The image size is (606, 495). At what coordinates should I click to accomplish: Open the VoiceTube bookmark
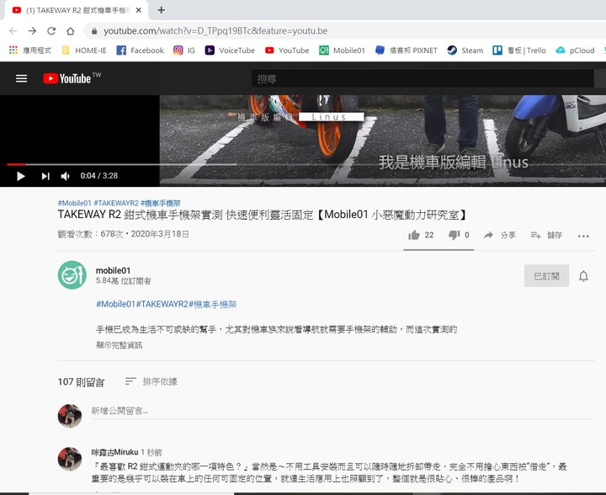coord(230,51)
